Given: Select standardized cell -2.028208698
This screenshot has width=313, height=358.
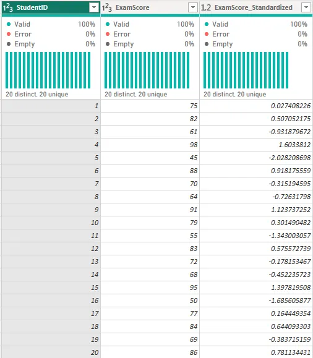Looking at the screenshot, I should 256,158.
